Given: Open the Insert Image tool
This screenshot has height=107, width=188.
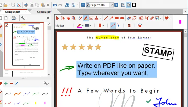Looking at the screenshot, I should 157,18.
